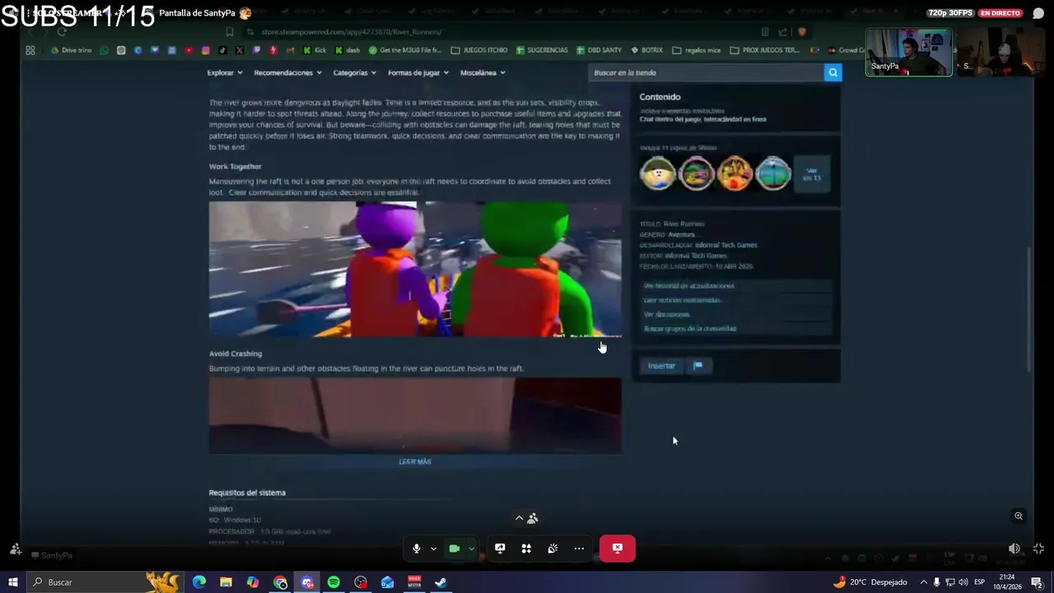Open Steam from taskbar
1054x593 pixels.
click(441, 582)
